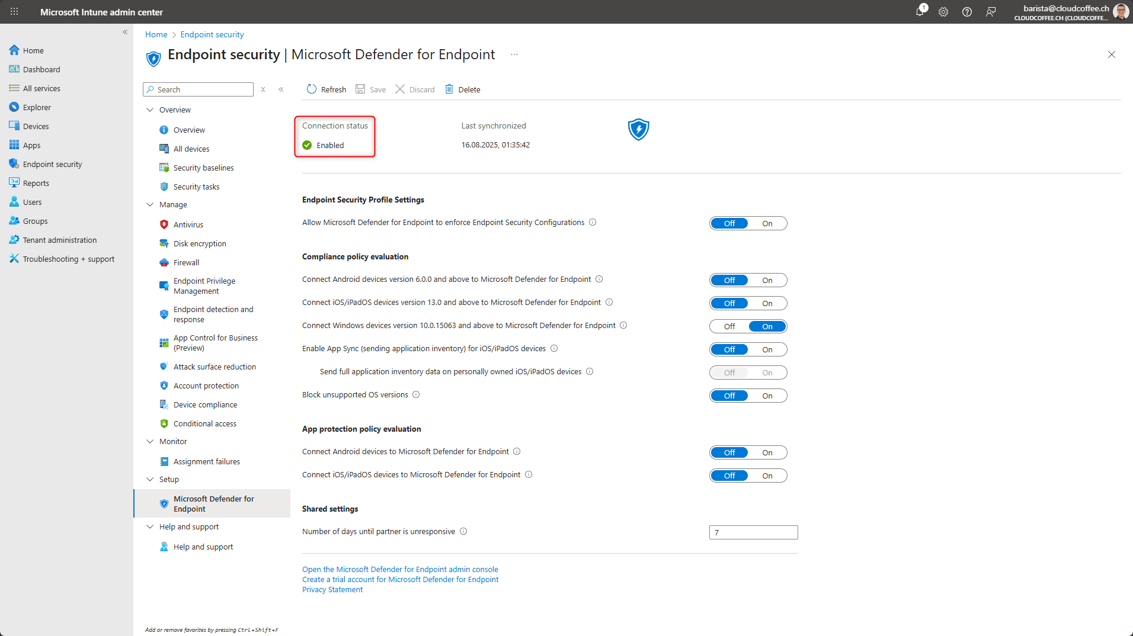
Task: Collapse the left sidebar with double chevron
Action: point(125,32)
